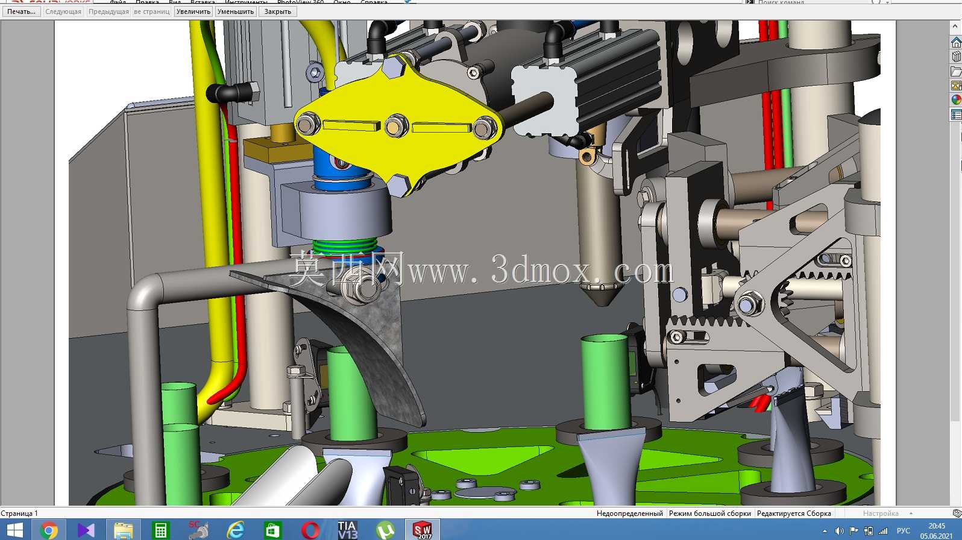Click the Страница 1 page indicator

coord(19,513)
